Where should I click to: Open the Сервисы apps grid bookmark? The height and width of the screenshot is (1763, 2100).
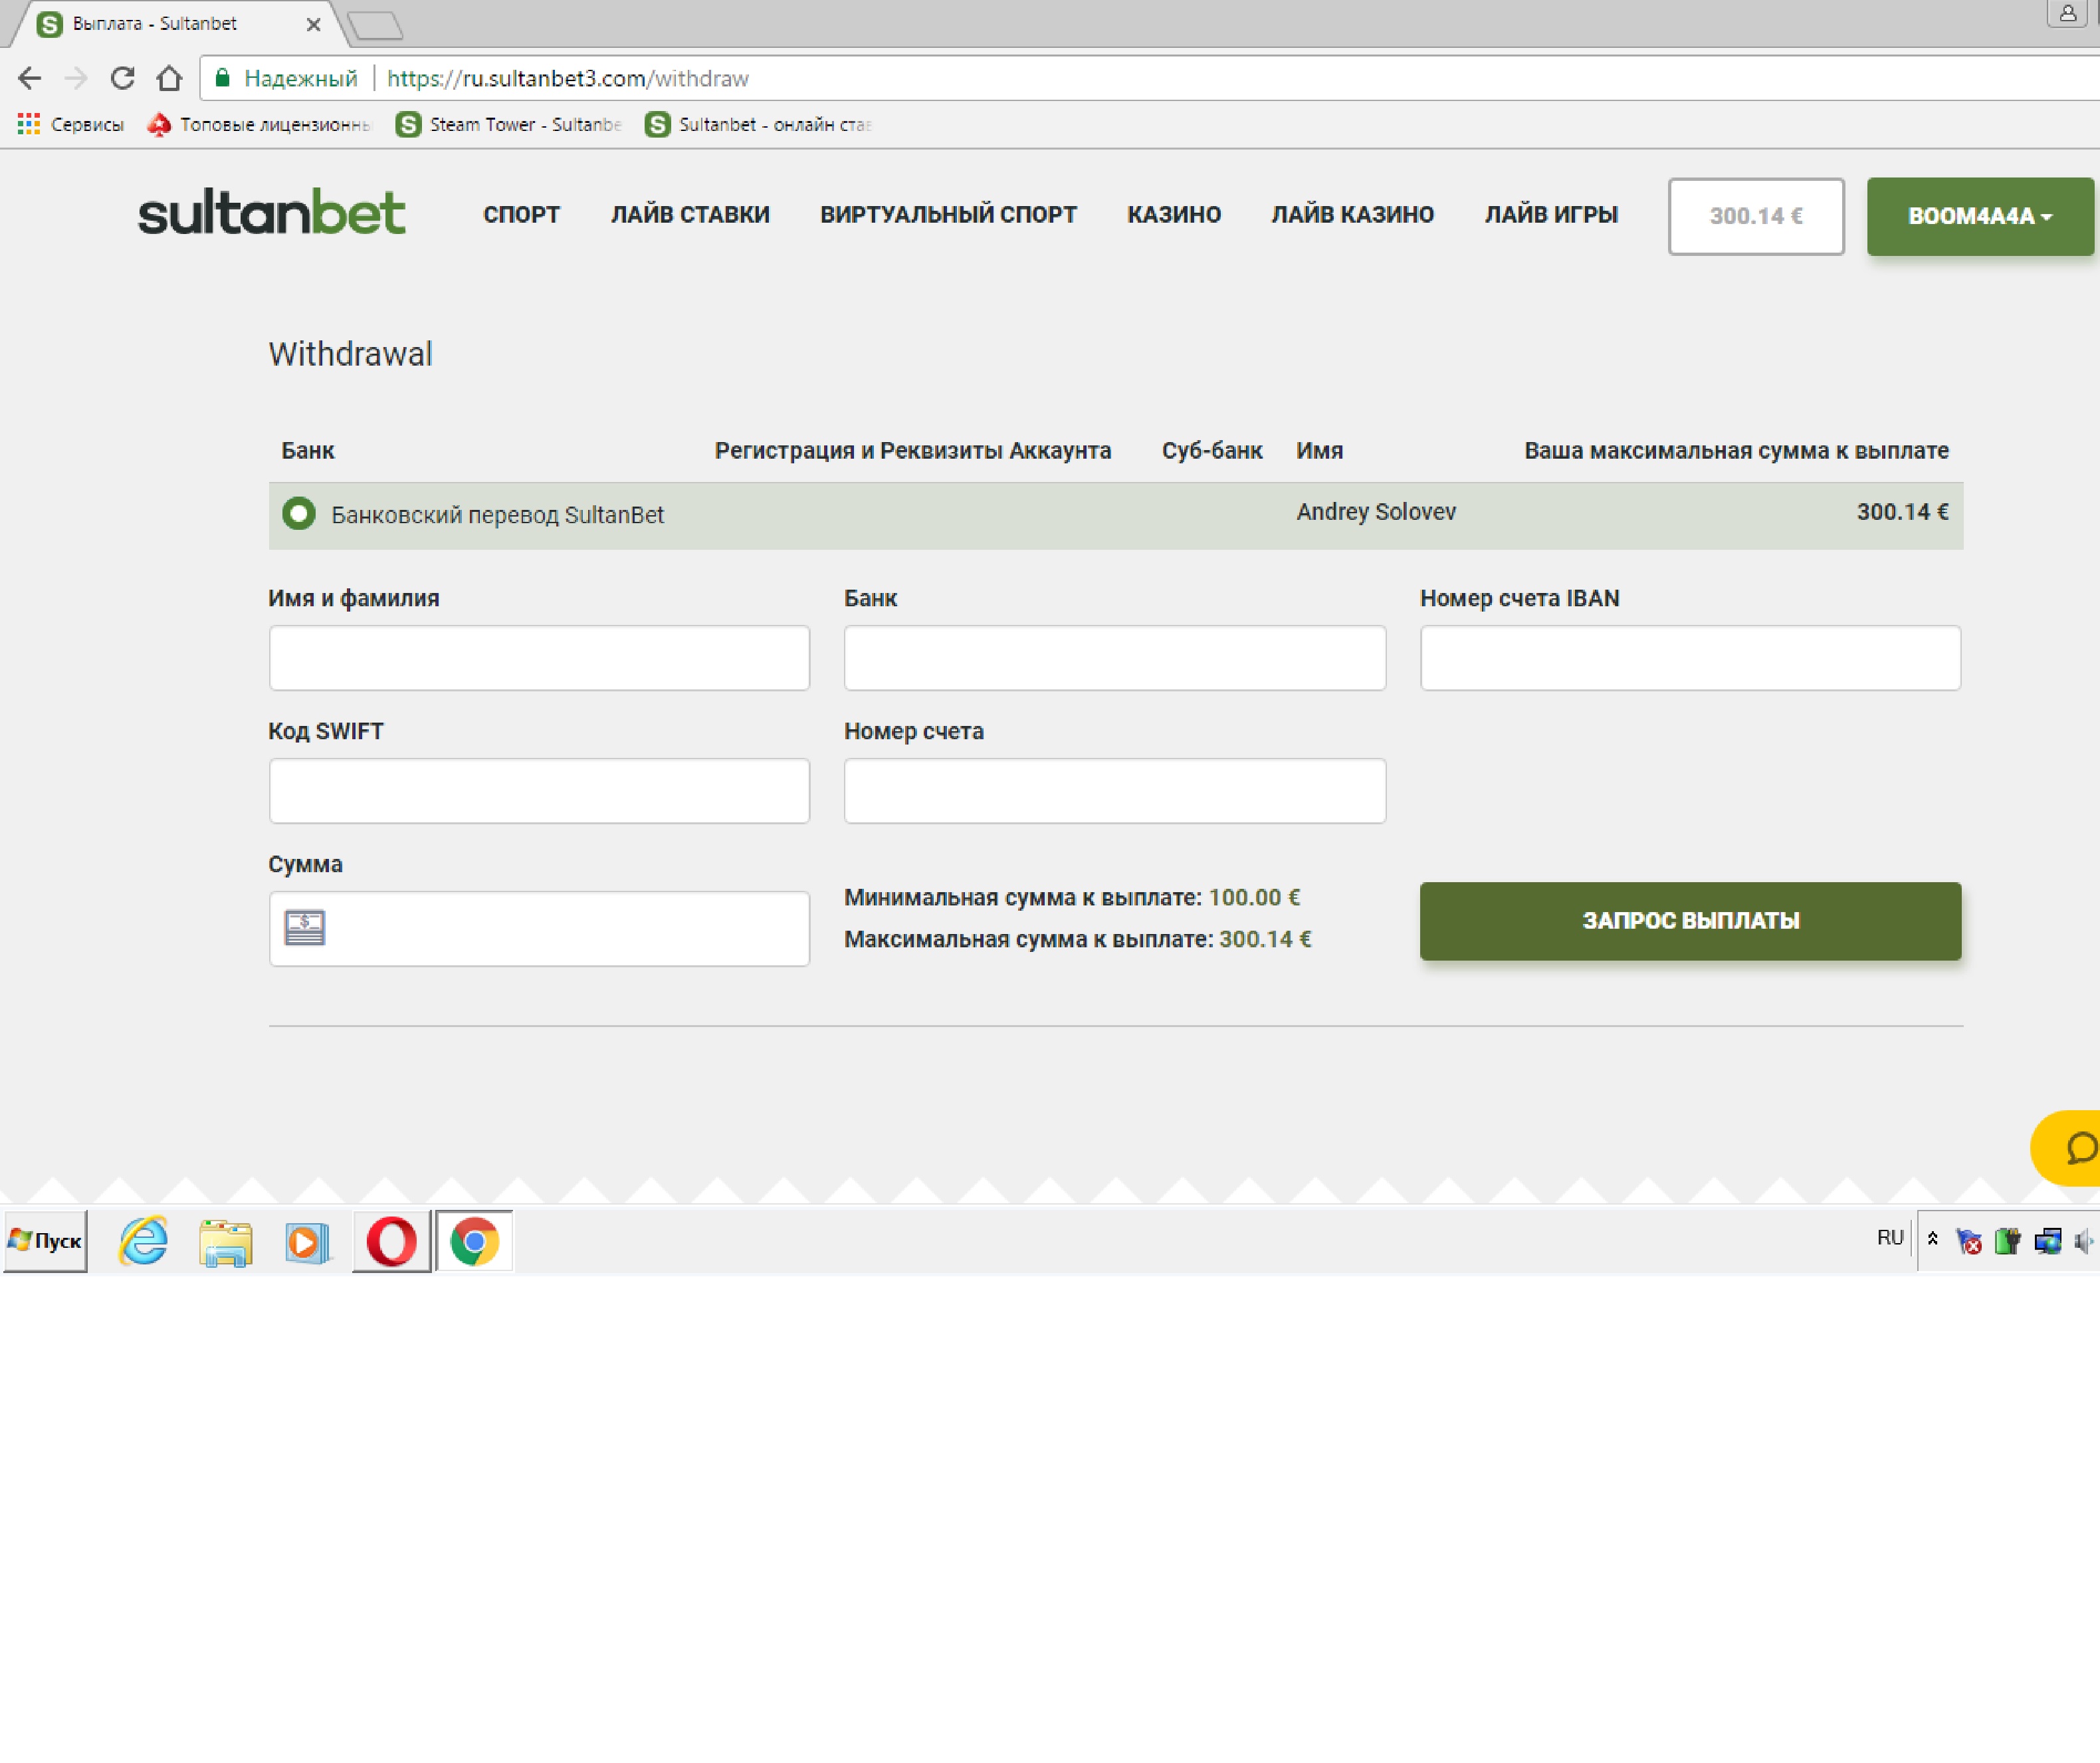point(70,124)
